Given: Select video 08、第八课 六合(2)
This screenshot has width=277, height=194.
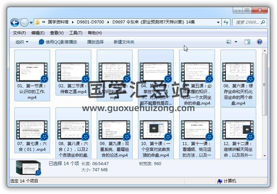Looking at the screenshot, I should coord(73,133).
